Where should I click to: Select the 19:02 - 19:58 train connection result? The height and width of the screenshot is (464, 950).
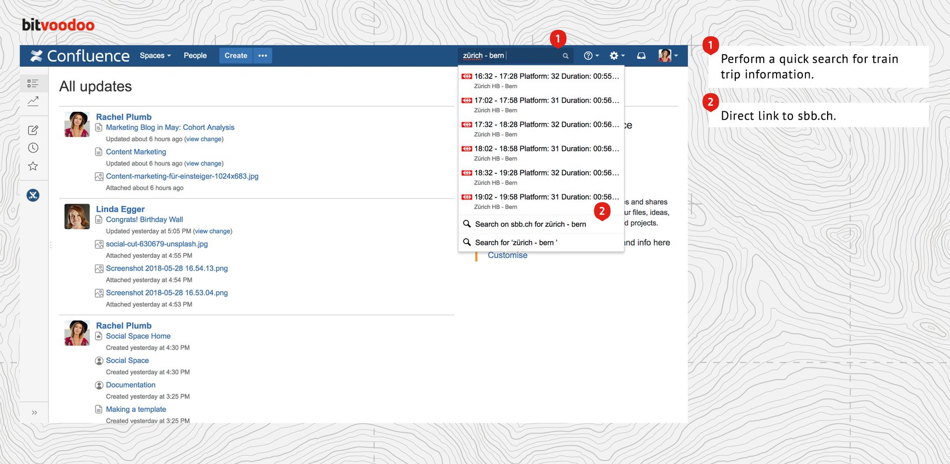541,202
